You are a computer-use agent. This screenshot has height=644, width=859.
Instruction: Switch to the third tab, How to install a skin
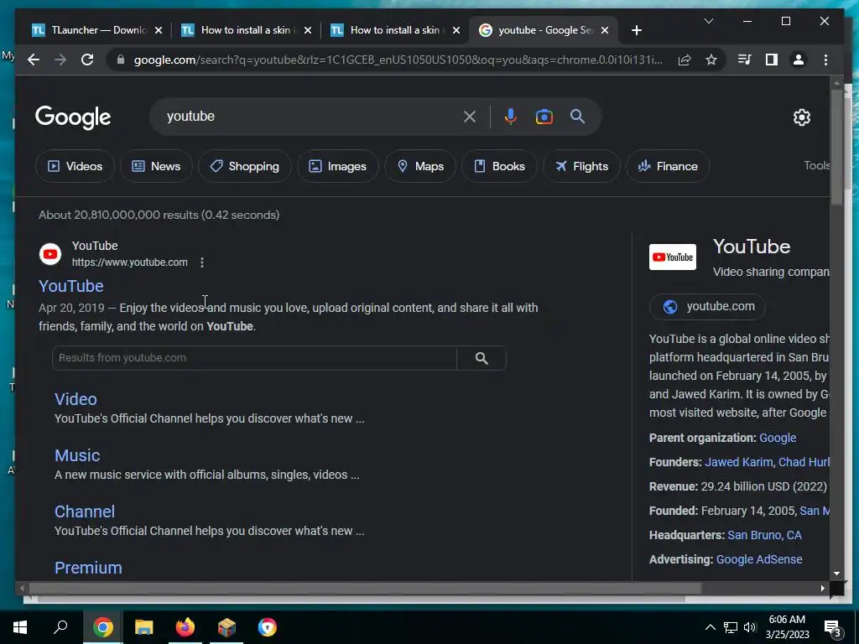point(395,30)
